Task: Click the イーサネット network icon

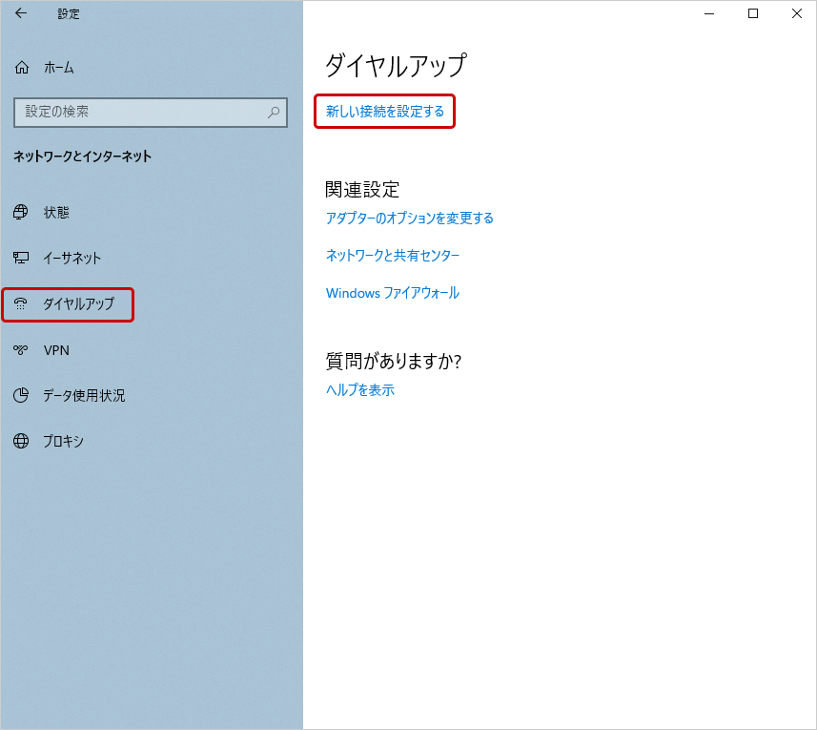Action: (21, 258)
